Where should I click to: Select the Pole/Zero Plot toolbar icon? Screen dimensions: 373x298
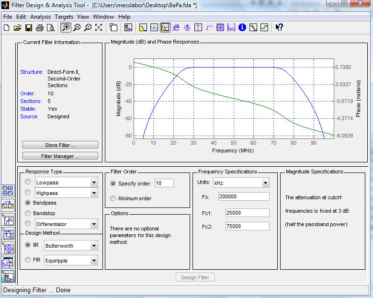click(x=220, y=27)
